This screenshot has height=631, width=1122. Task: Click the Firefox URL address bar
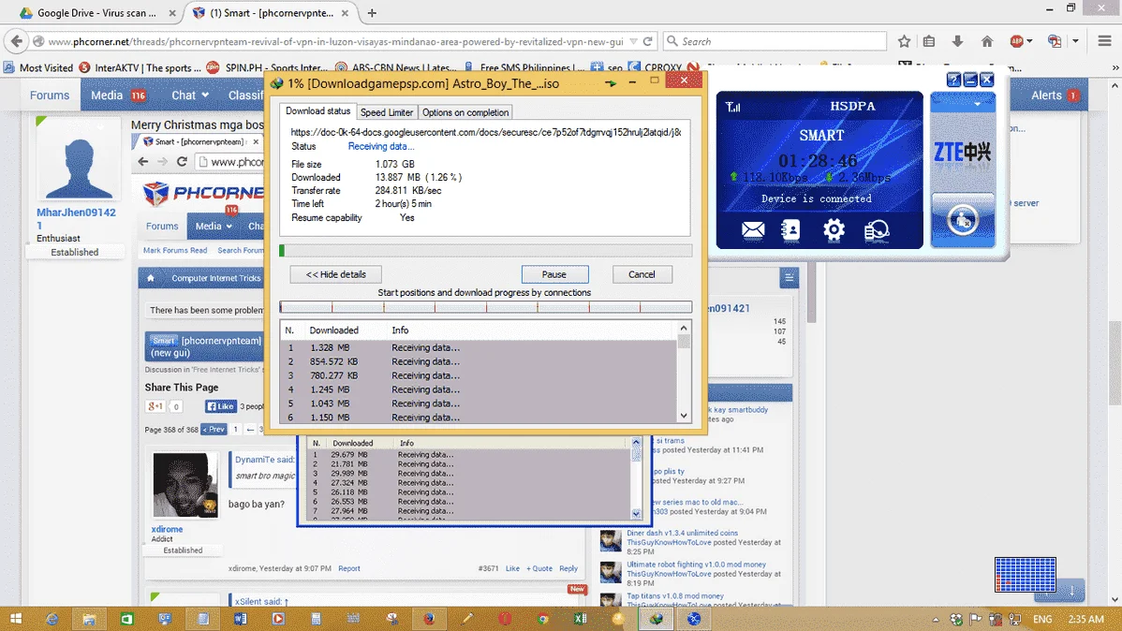pyautogui.click(x=336, y=41)
